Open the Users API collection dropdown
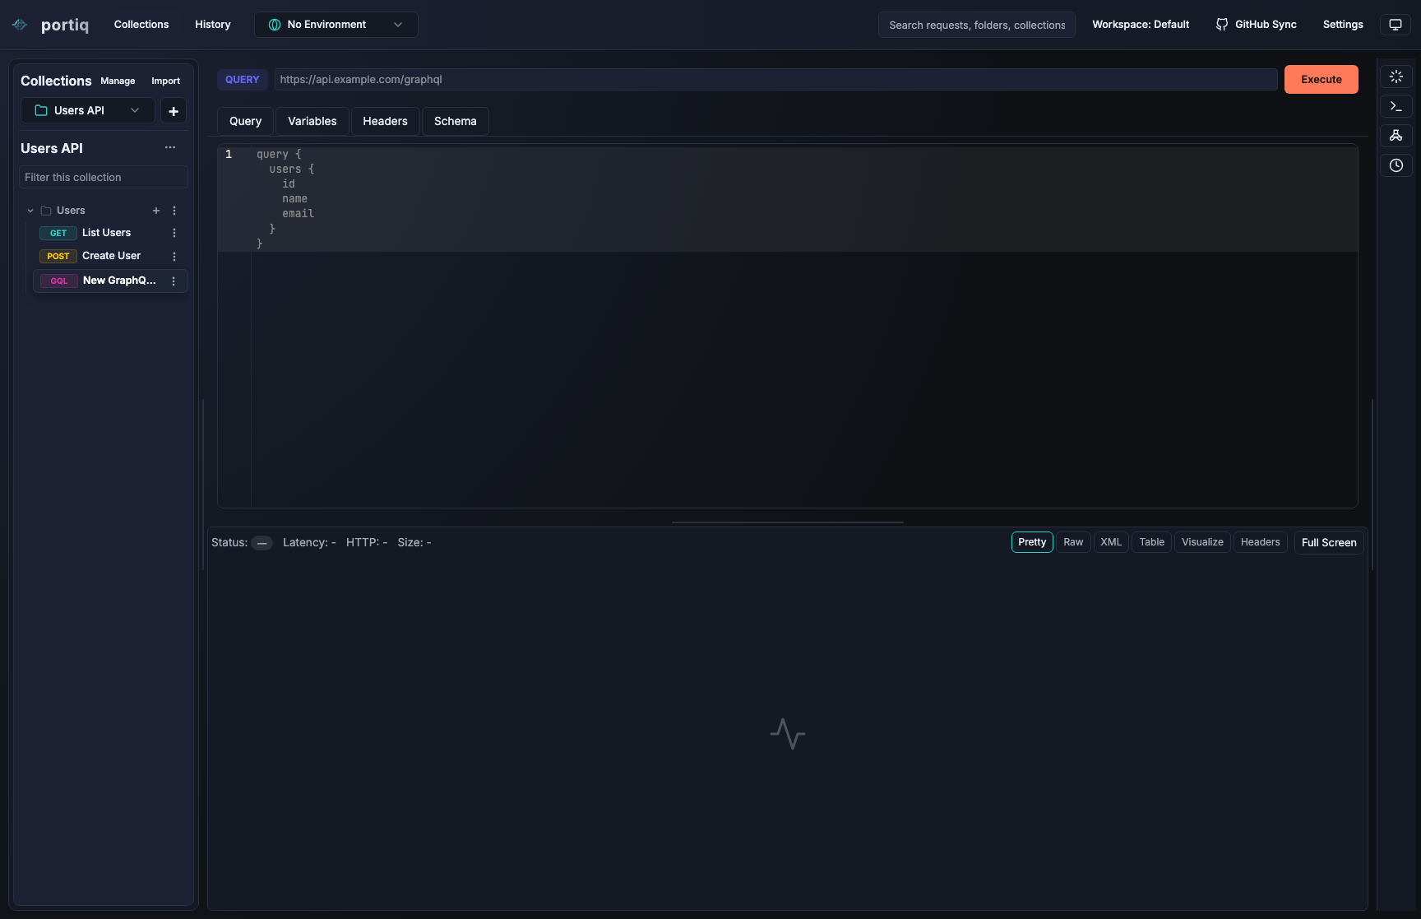Image resolution: width=1421 pixels, height=919 pixels. (87, 111)
